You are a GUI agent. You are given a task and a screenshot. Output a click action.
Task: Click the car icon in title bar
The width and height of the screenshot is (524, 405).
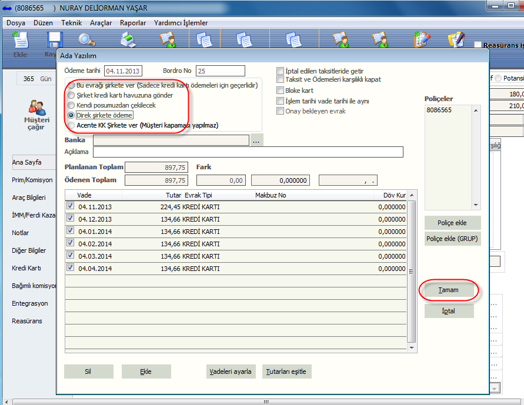pyautogui.click(x=7, y=8)
